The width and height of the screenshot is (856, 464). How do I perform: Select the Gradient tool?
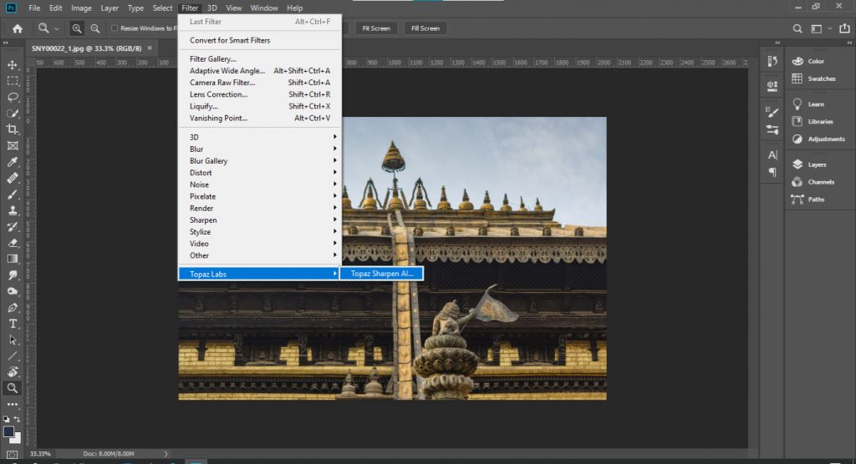(13, 259)
